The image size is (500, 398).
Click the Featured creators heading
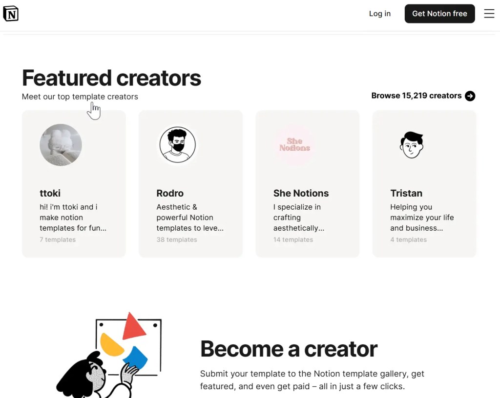[x=111, y=78]
